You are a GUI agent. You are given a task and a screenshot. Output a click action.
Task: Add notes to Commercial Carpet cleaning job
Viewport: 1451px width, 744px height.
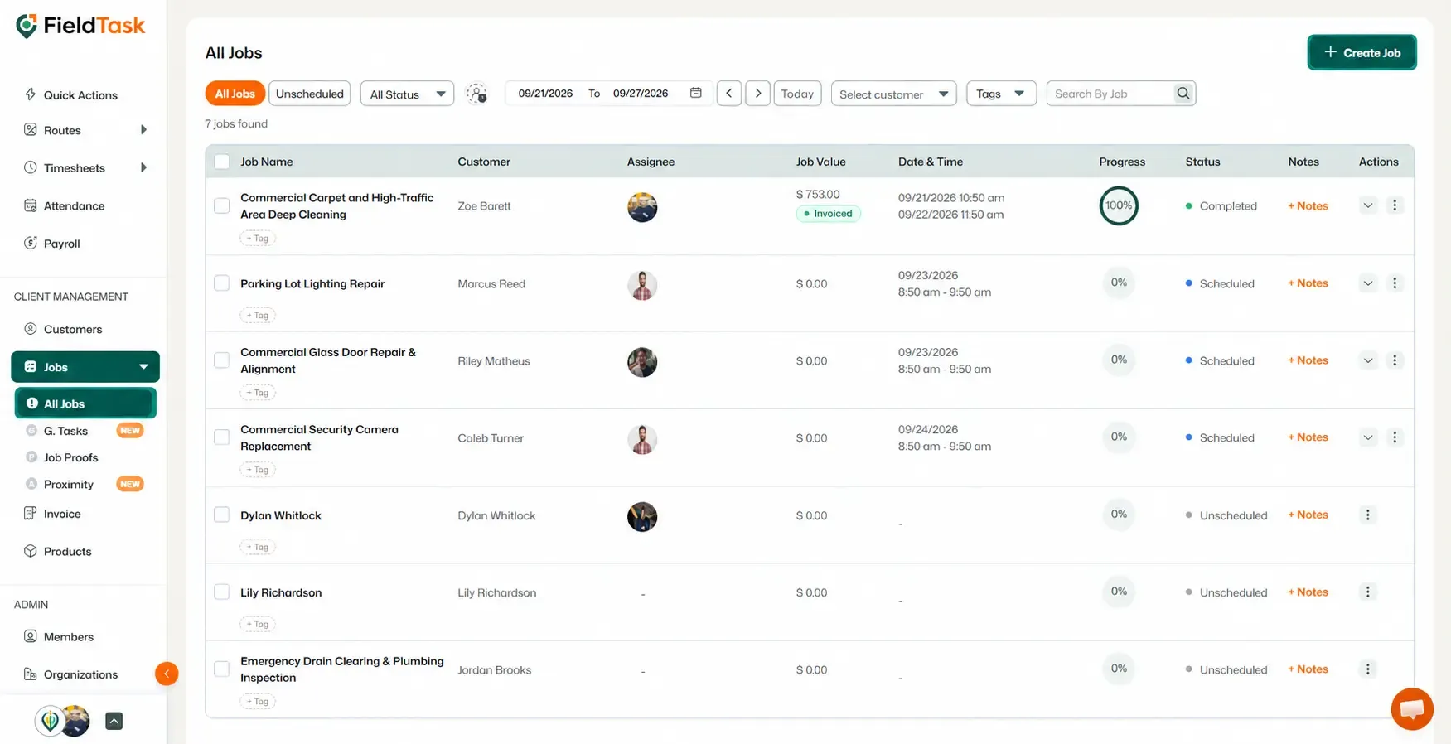point(1308,205)
